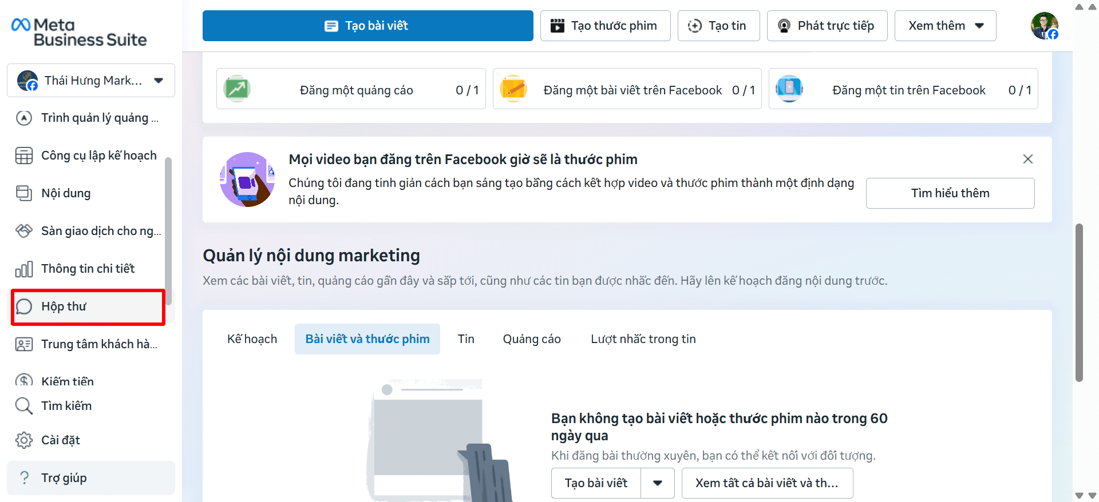
Task: Click the Công cụ lập kế hoạch icon
Action: point(24,156)
